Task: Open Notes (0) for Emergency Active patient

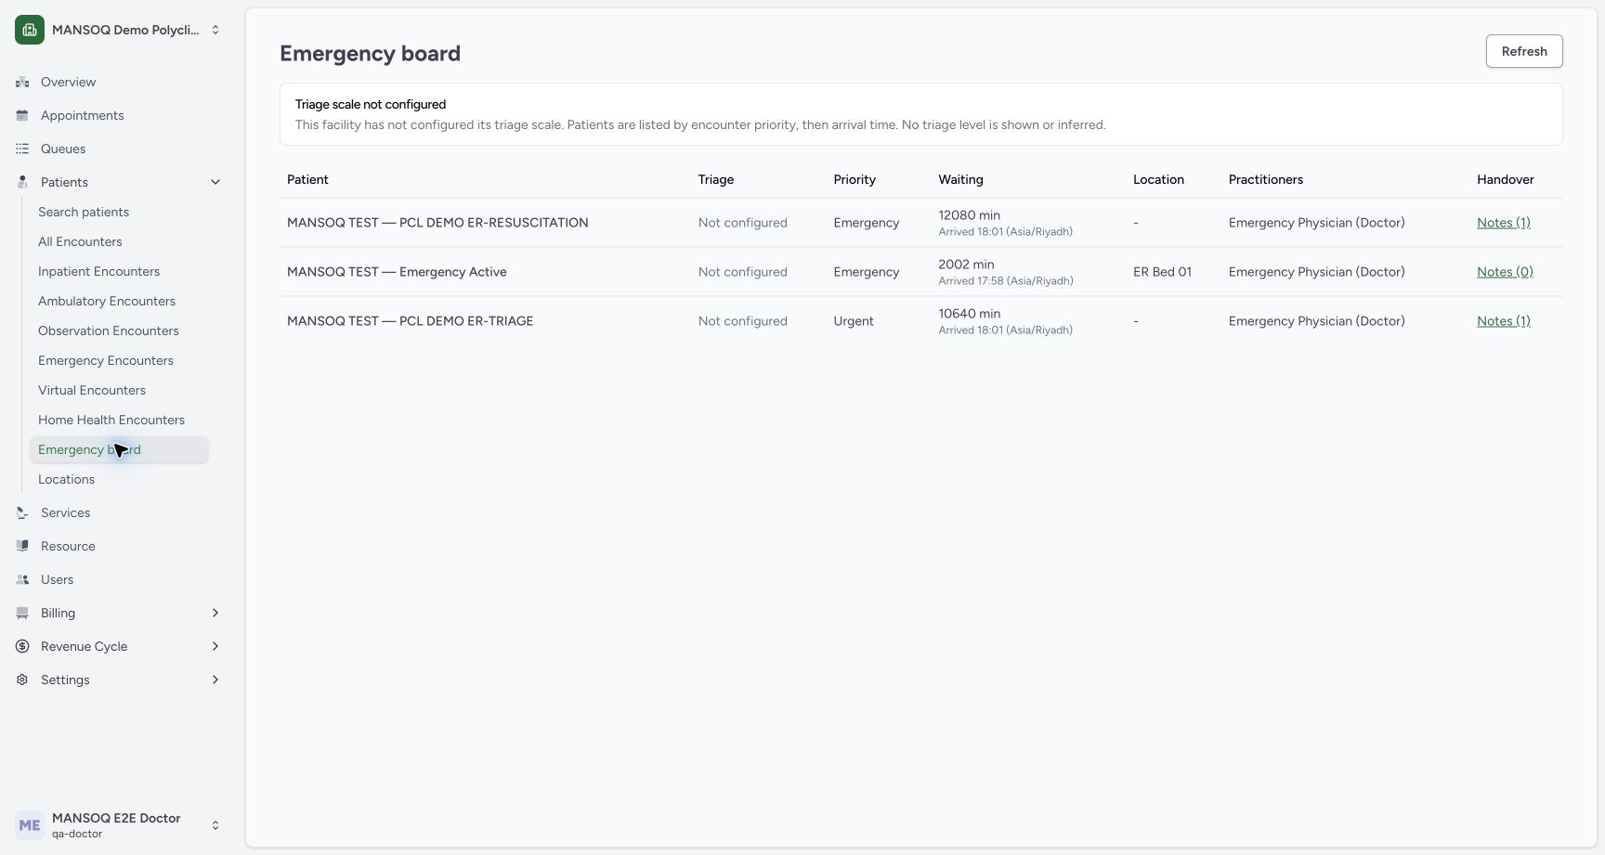Action: [x=1505, y=272]
